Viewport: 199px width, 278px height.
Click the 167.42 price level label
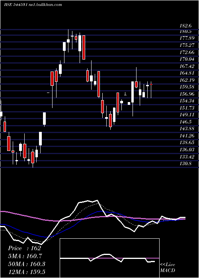click(187, 66)
